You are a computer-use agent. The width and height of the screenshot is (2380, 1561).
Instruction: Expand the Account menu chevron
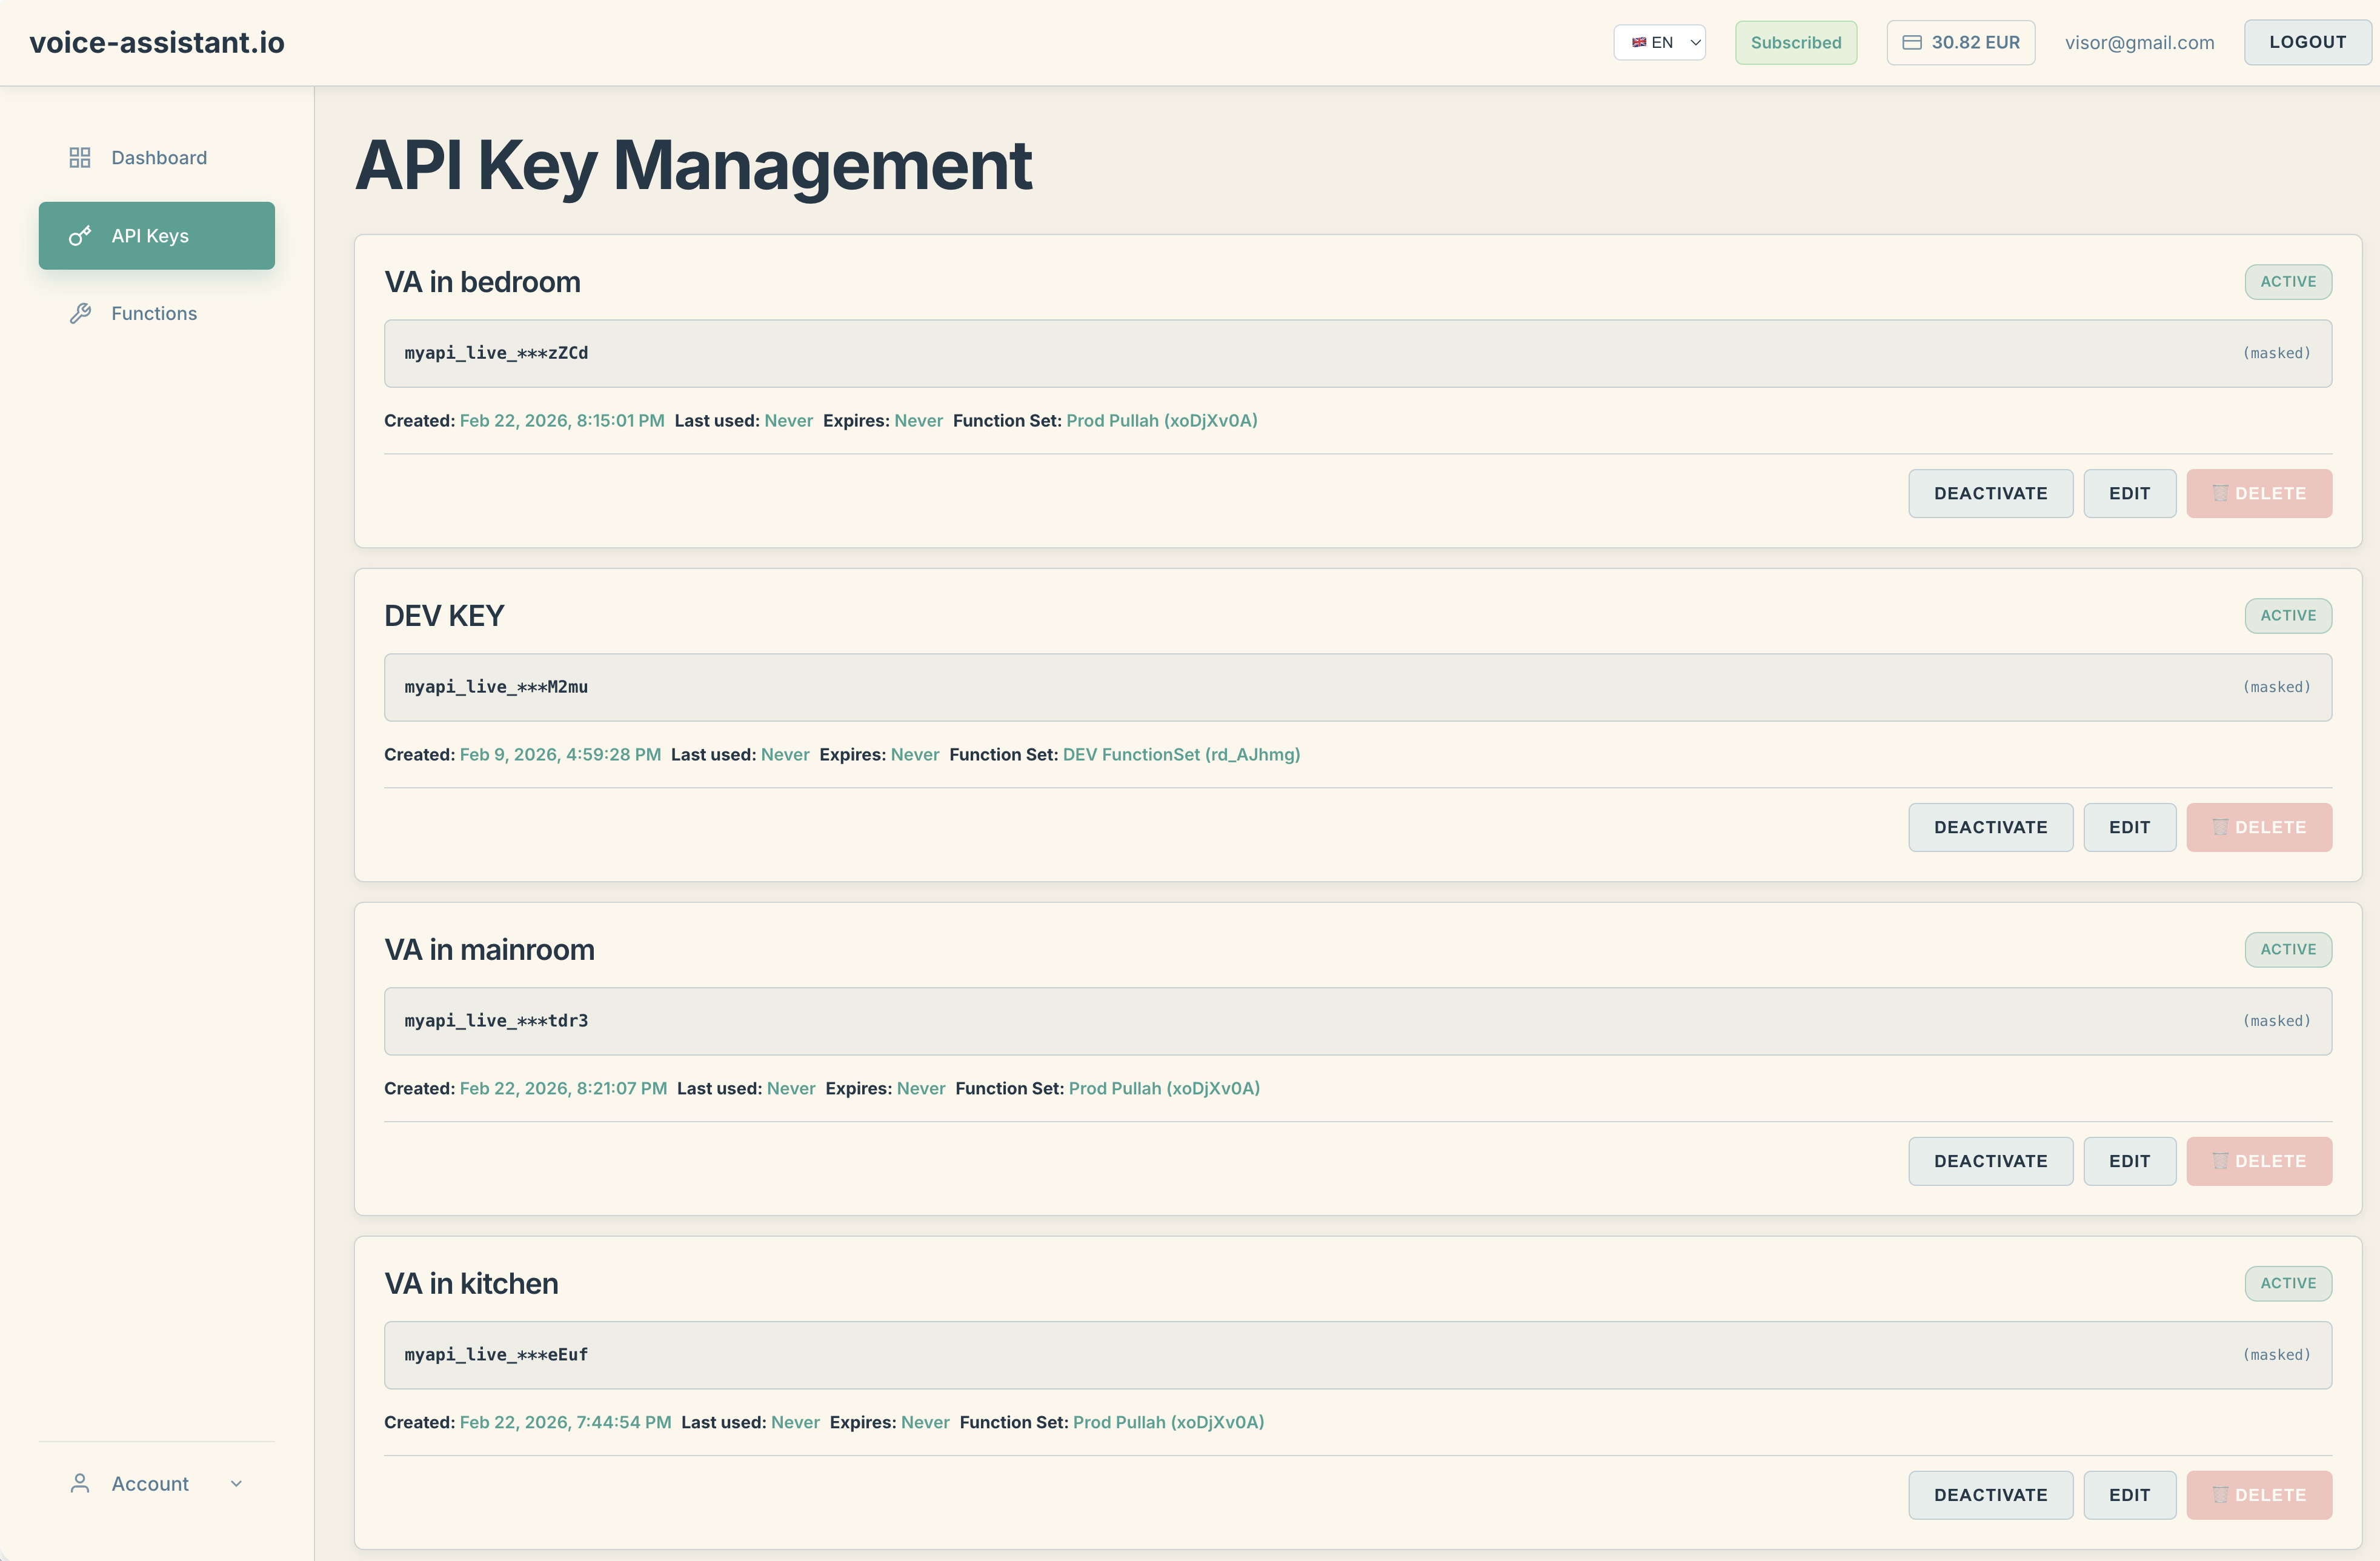pyautogui.click(x=236, y=1483)
